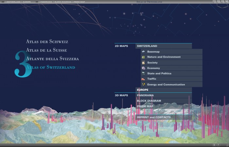The height and width of the screenshot is (147, 229).
Task: Click the 3D MAPS heading
Action: coord(121,95)
